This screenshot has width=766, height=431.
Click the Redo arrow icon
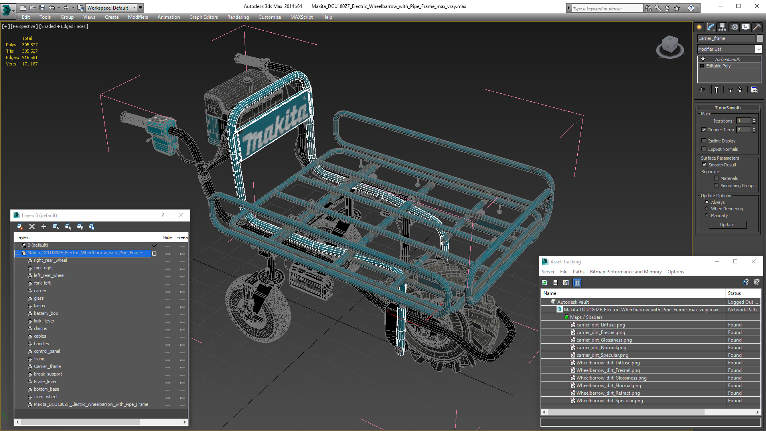coord(66,8)
